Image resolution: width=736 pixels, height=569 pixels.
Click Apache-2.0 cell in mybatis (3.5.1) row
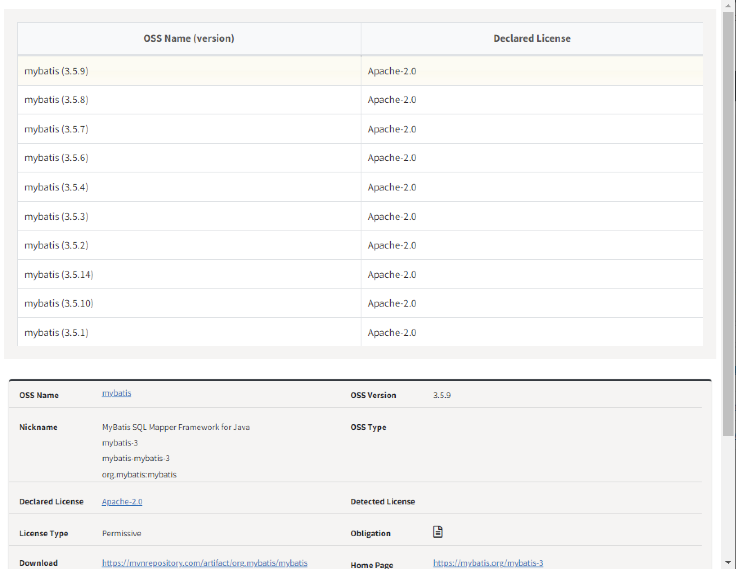[532, 332]
